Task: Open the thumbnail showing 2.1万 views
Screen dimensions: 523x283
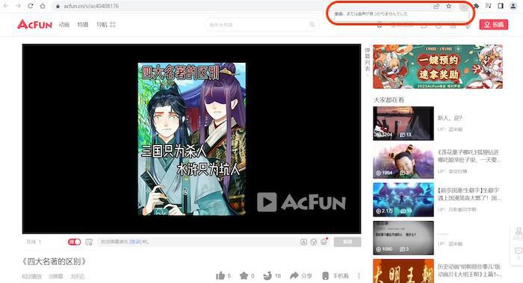Action: (403, 199)
